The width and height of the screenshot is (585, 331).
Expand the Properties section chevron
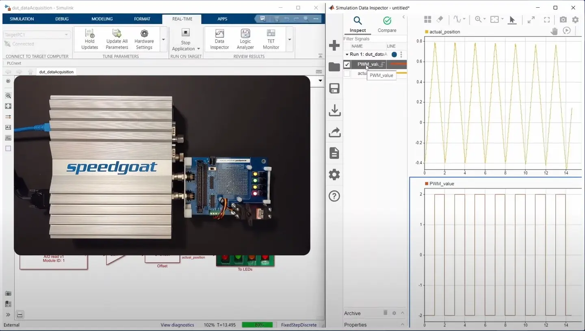402,325
